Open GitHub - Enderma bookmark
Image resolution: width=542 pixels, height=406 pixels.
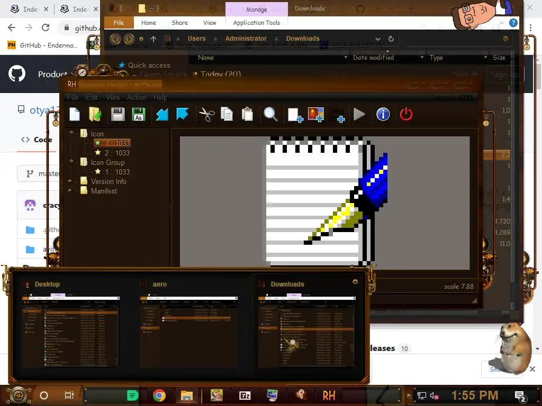pyautogui.click(x=42, y=45)
